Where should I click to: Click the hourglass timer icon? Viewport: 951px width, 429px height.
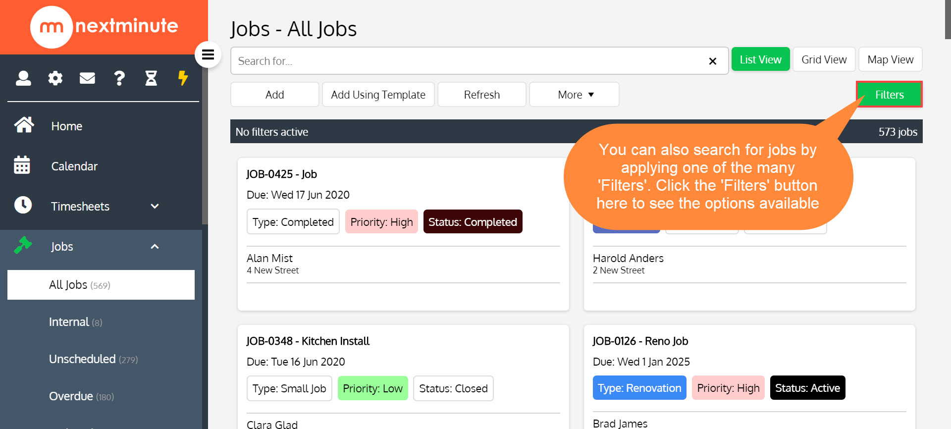pyautogui.click(x=151, y=78)
